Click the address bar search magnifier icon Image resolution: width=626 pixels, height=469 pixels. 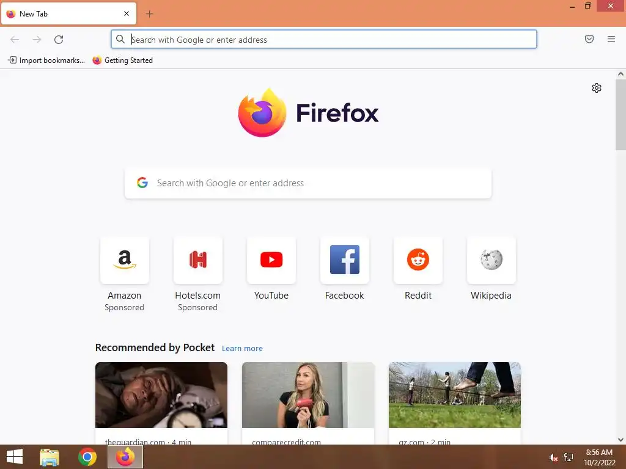click(x=120, y=39)
